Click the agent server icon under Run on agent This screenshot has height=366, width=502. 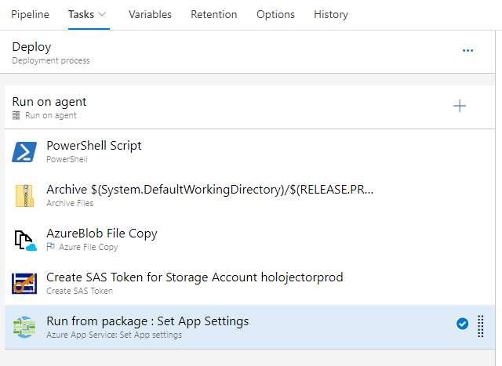click(16, 115)
